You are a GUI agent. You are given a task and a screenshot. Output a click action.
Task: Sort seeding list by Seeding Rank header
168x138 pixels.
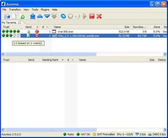[x=50, y=60]
